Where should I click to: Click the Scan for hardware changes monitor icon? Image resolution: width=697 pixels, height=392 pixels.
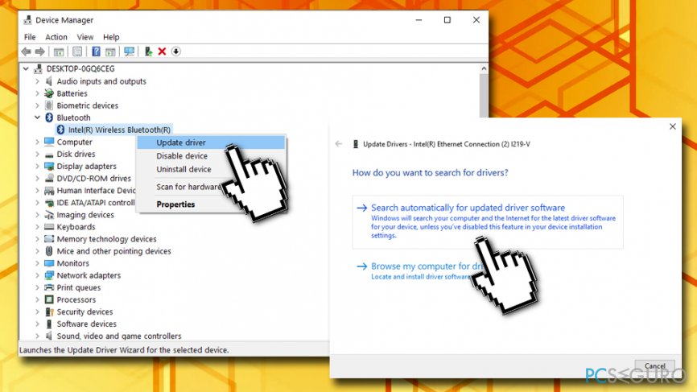[130, 52]
